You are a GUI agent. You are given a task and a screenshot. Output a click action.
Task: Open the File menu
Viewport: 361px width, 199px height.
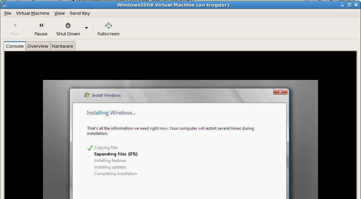pyautogui.click(x=8, y=13)
